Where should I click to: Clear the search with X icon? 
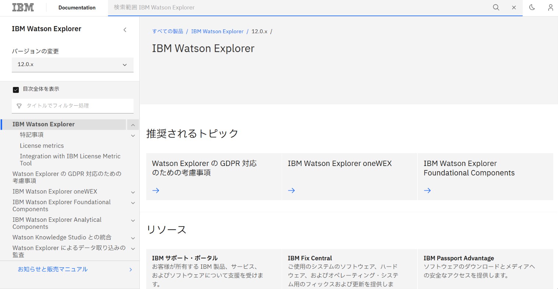(514, 8)
